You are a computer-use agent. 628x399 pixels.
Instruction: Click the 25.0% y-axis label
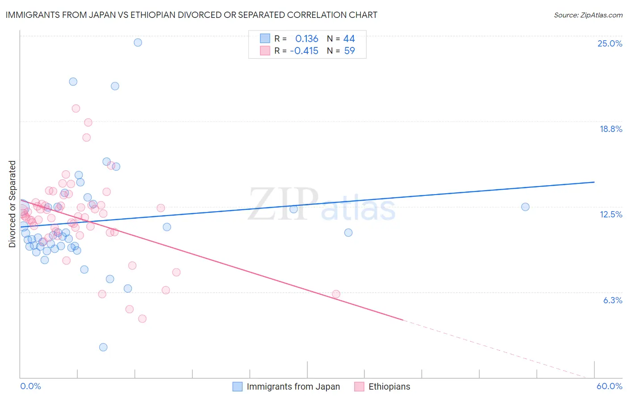(x=610, y=43)
